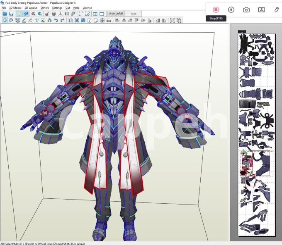
Task: Open the pen annotation tool in recorder
Action: [x=277, y=10]
